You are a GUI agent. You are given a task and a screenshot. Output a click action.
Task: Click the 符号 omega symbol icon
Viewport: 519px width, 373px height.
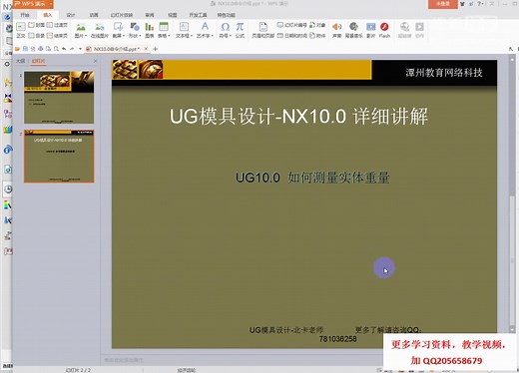coord(226,27)
